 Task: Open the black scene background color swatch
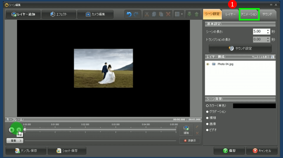[x=254, y=106]
